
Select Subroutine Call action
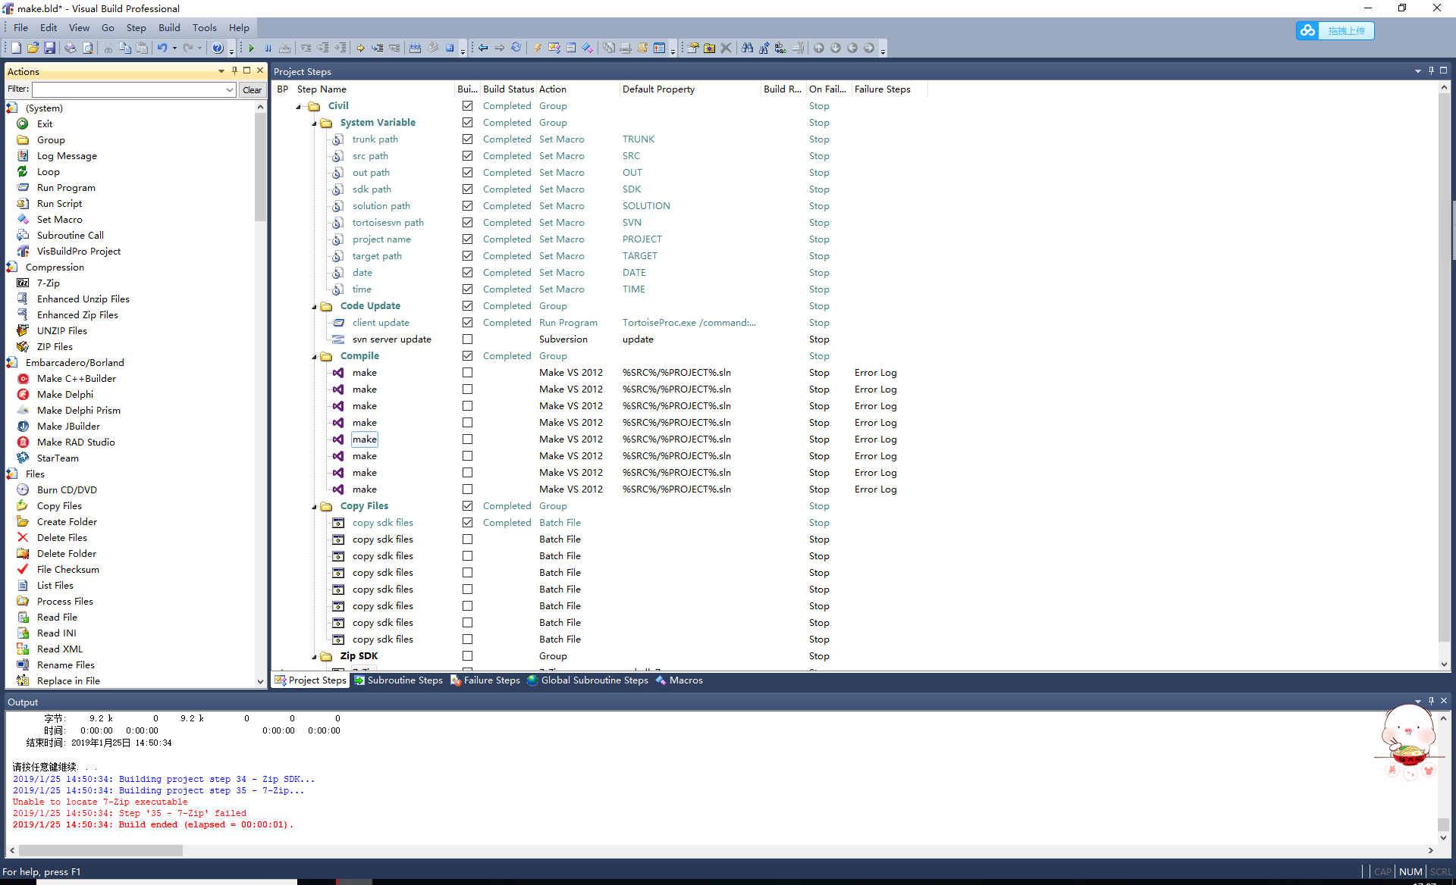[70, 236]
